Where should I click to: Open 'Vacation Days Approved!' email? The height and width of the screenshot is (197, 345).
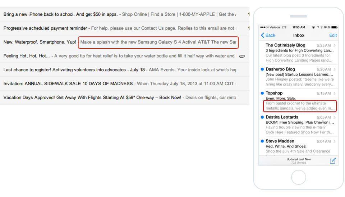click(125, 97)
